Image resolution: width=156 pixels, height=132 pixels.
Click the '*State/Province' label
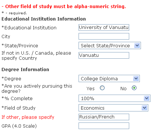click(20, 45)
